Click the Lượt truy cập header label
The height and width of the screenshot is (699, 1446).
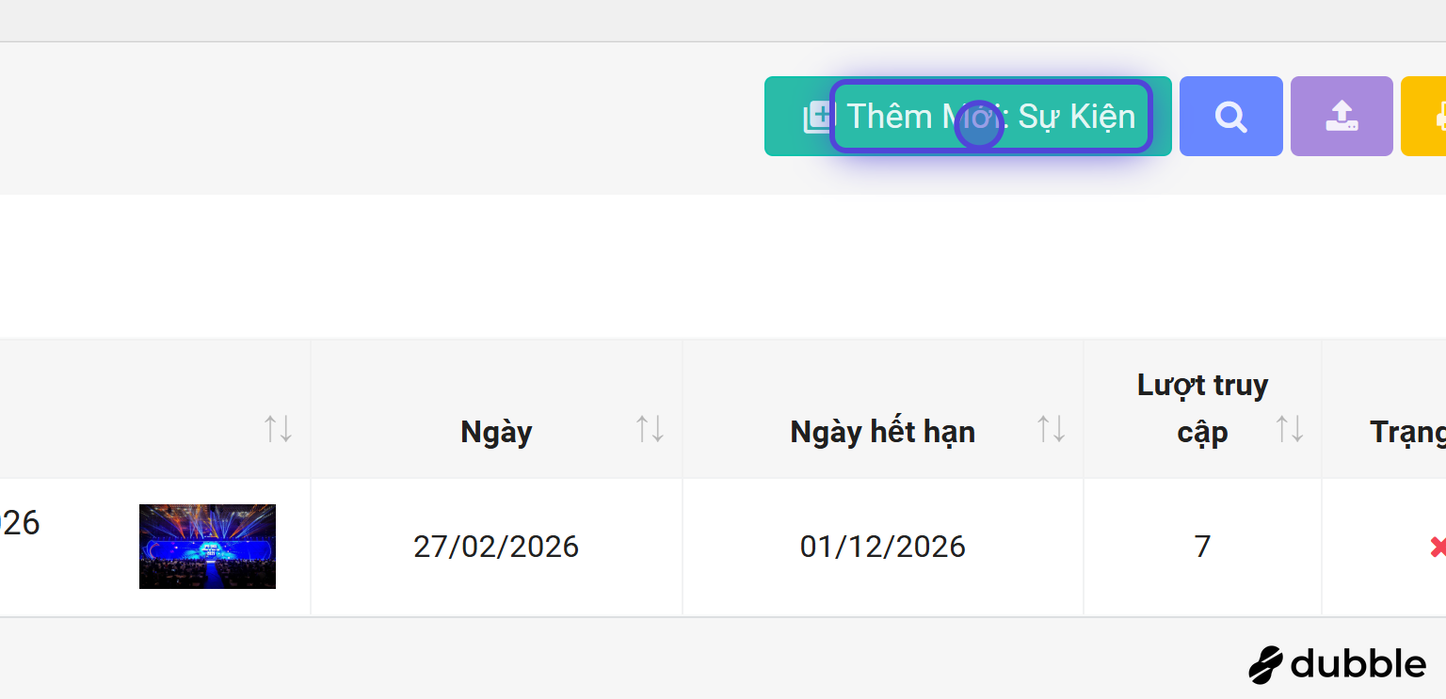(1202, 408)
